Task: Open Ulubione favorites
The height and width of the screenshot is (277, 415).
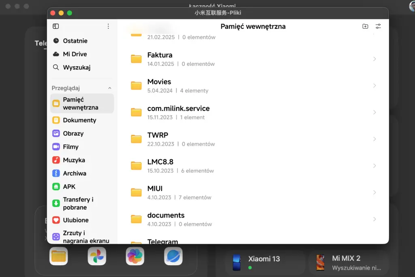Action: 75,220
